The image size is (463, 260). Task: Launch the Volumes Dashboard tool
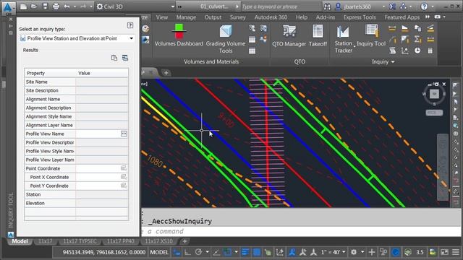click(x=179, y=35)
